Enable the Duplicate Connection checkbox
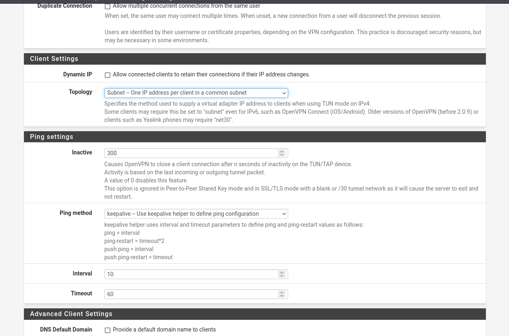The width and height of the screenshot is (509, 336). point(108,7)
